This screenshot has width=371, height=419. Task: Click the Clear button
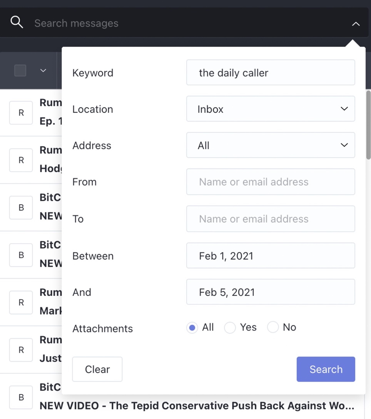coord(97,369)
